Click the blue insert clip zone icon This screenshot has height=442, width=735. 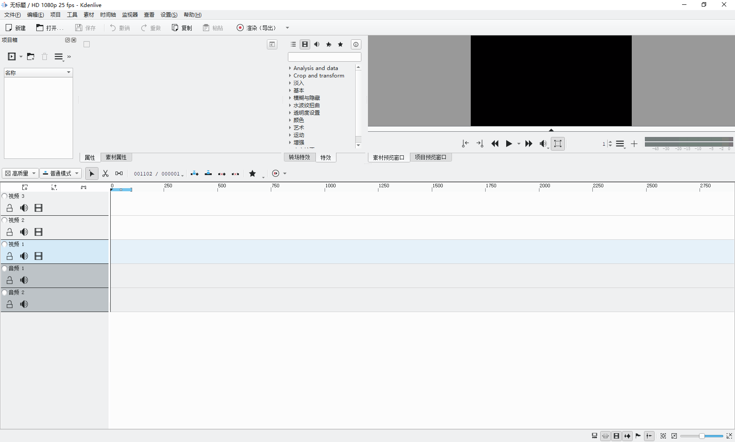point(195,174)
